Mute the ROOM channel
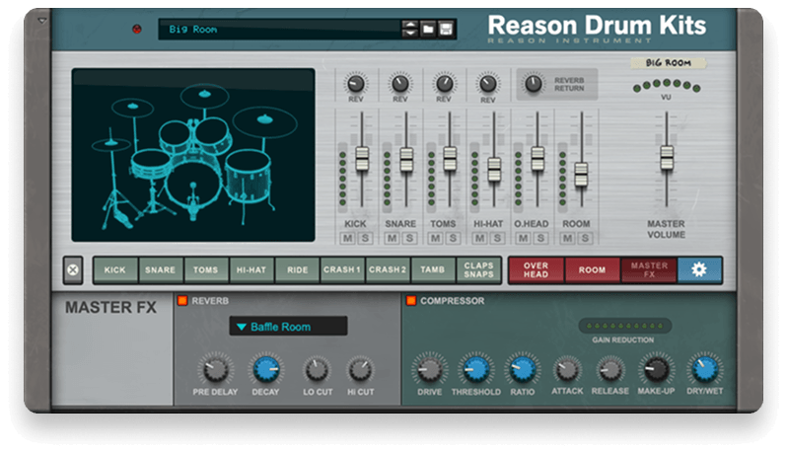The image size is (787, 453). click(x=567, y=239)
